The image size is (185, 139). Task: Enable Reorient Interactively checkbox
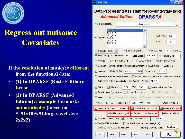pyautogui.click(x=154, y=61)
